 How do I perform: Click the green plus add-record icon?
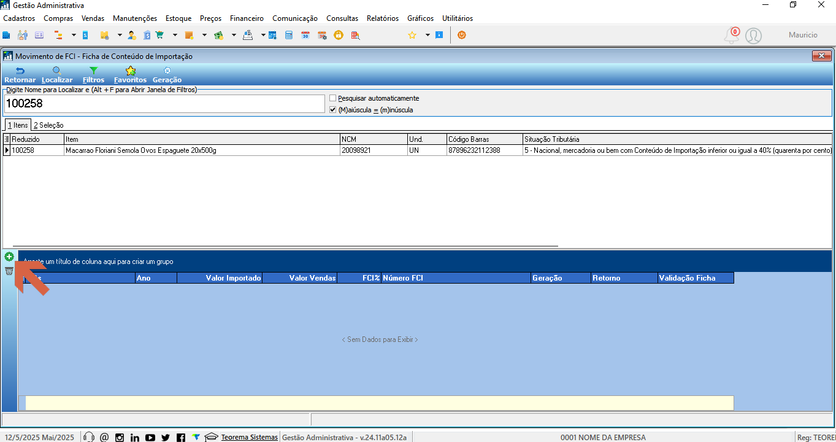click(9, 257)
